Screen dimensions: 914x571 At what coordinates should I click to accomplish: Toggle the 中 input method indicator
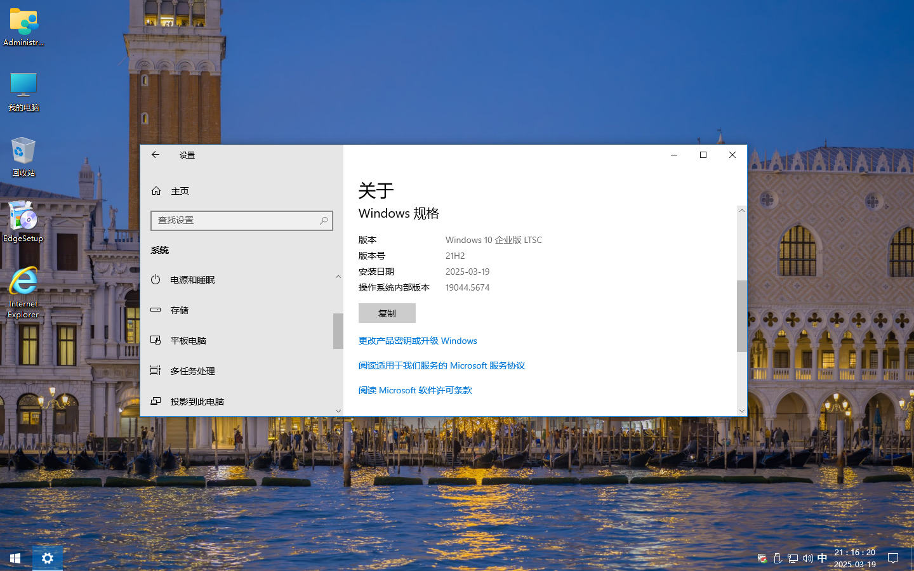click(823, 558)
